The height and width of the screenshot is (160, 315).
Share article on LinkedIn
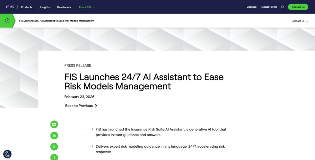click(x=54, y=135)
